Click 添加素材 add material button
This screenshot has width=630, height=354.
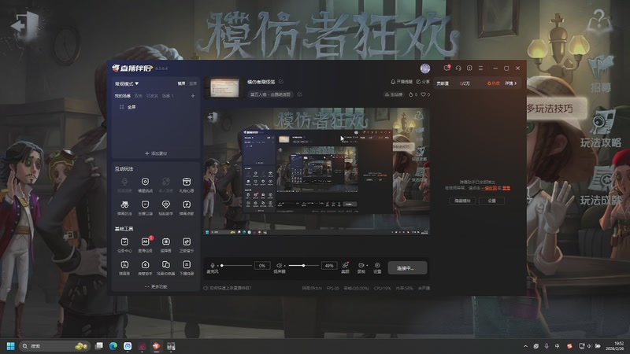pos(156,153)
